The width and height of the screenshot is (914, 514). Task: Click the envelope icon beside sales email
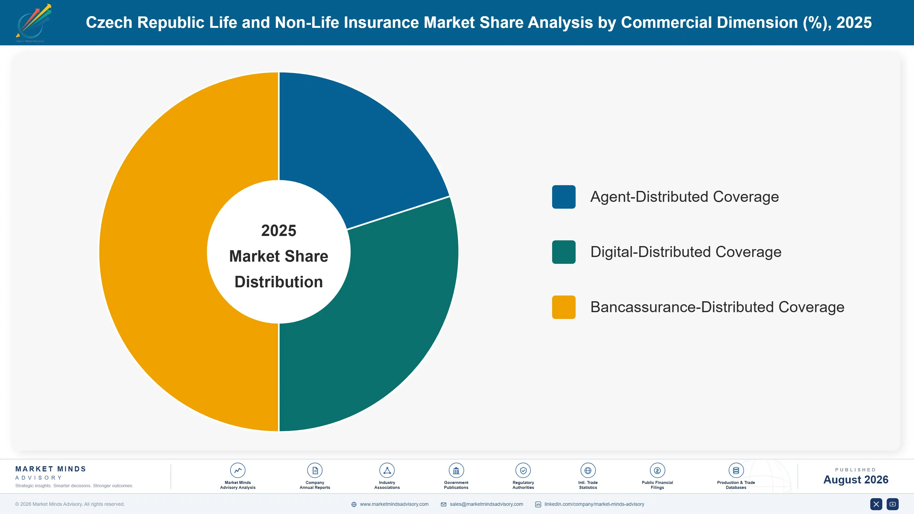coord(444,504)
